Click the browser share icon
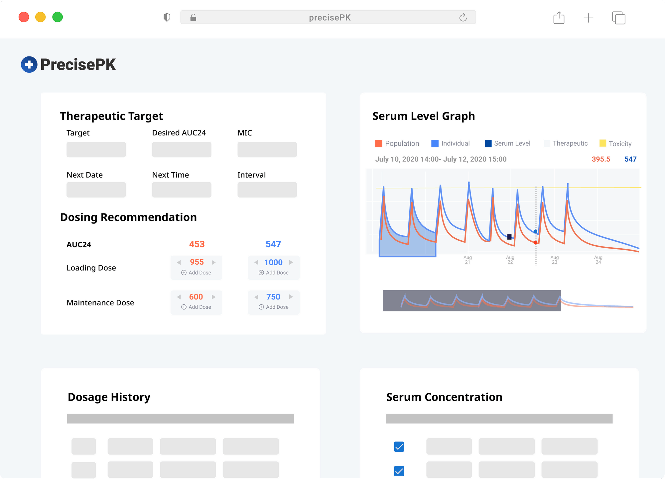 tap(559, 18)
